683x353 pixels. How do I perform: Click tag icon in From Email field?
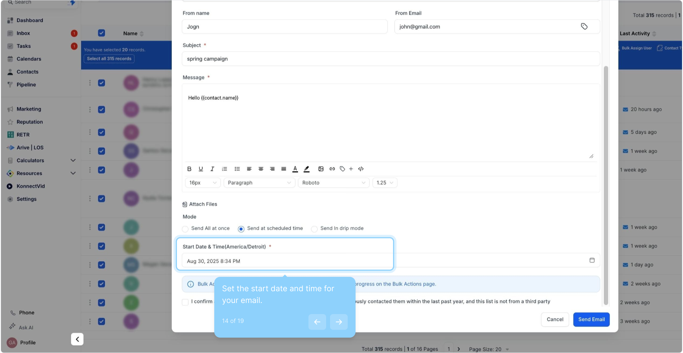(x=584, y=26)
